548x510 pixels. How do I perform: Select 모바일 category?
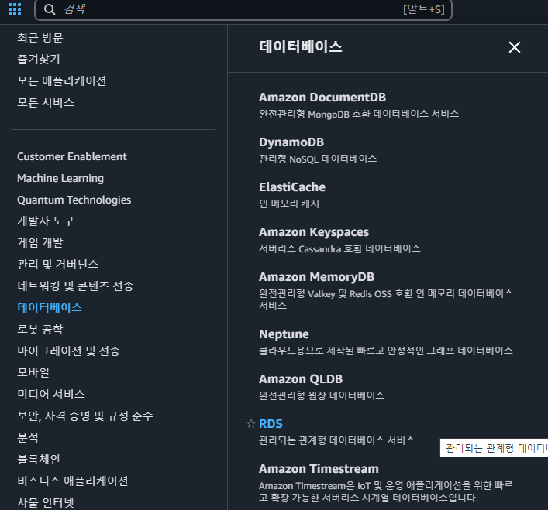pyautogui.click(x=33, y=372)
